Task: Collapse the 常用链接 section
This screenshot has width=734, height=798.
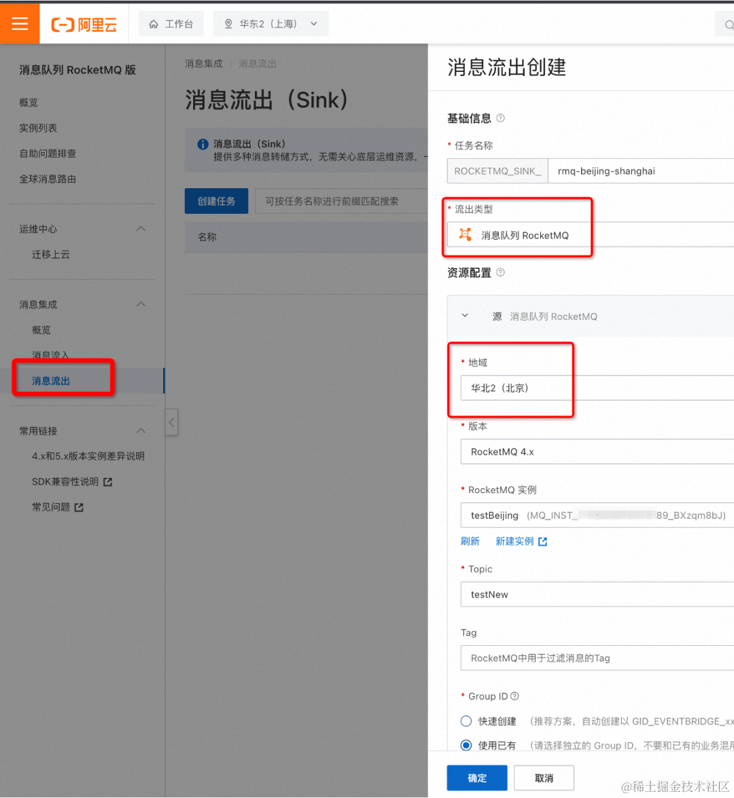Action: [x=141, y=431]
